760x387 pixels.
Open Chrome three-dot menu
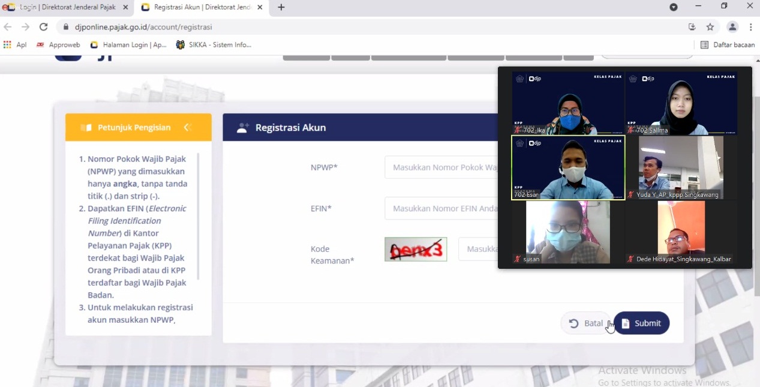click(750, 27)
